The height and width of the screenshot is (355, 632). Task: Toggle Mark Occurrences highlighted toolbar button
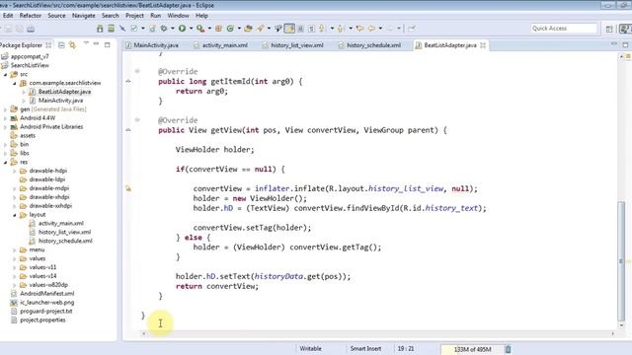289,29
